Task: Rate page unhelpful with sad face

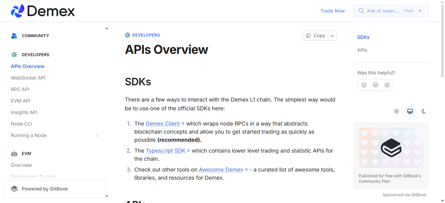Action: pos(387,85)
